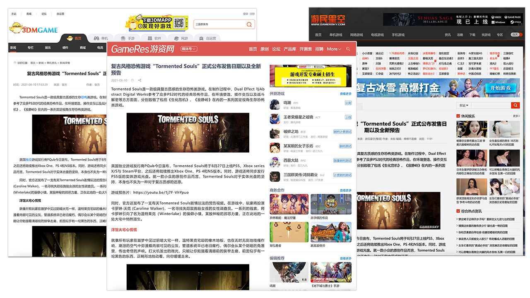This screenshot has height=298, width=530.
Task: Click 查看更多 link beside 开测游戏
Action: click(345, 94)
